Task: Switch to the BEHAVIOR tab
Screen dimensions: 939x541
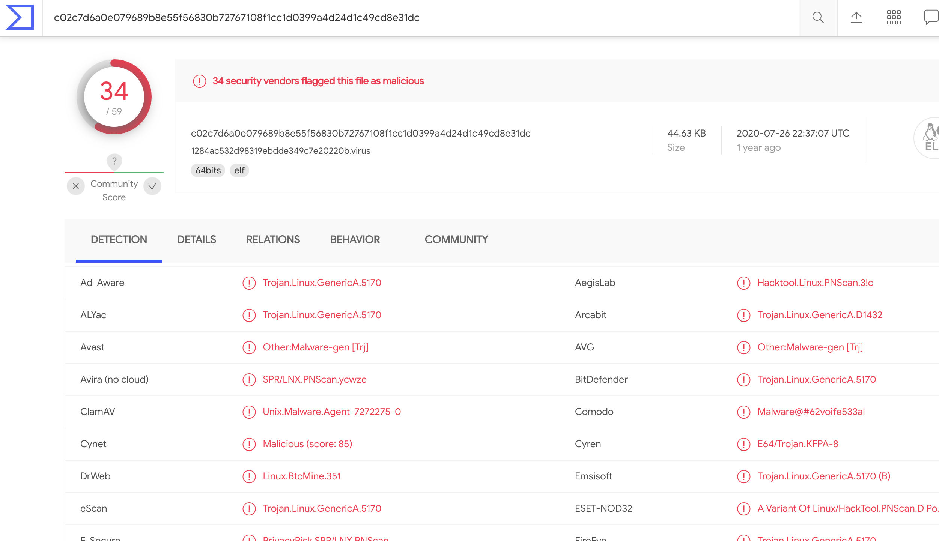Action: (x=355, y=239)
